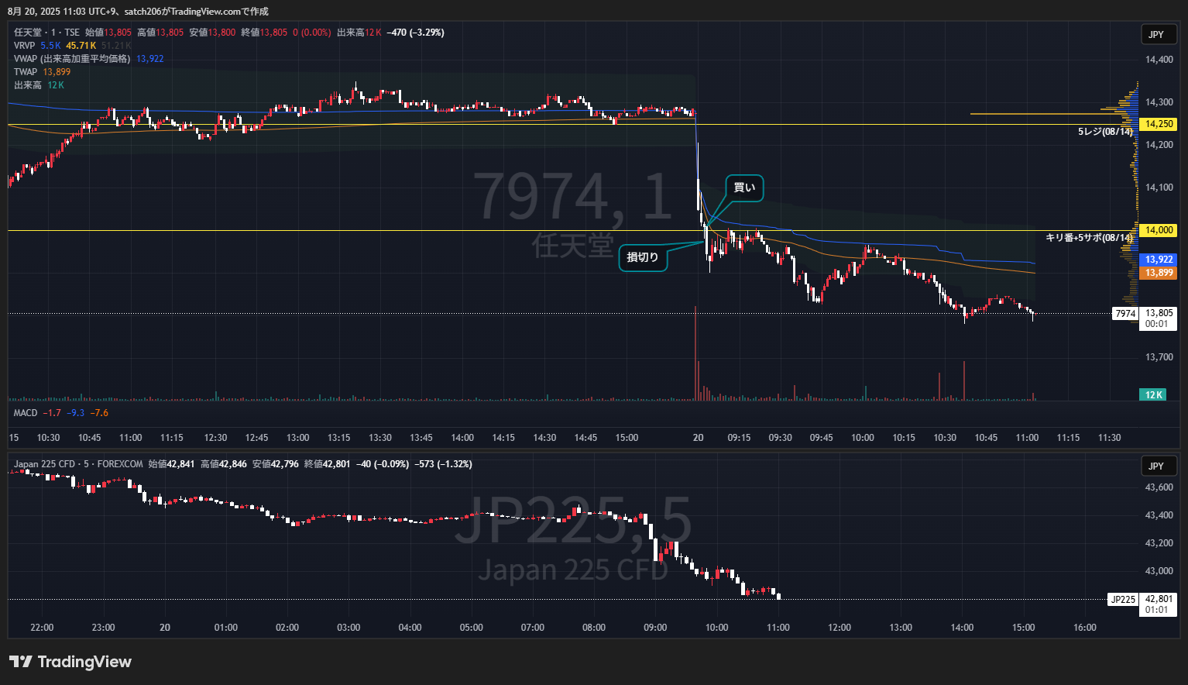This screenshot has width=1188, height=685.
Task: Click the 16:00 time label on the Japan 225 chart
Action: click(1085, 628)
